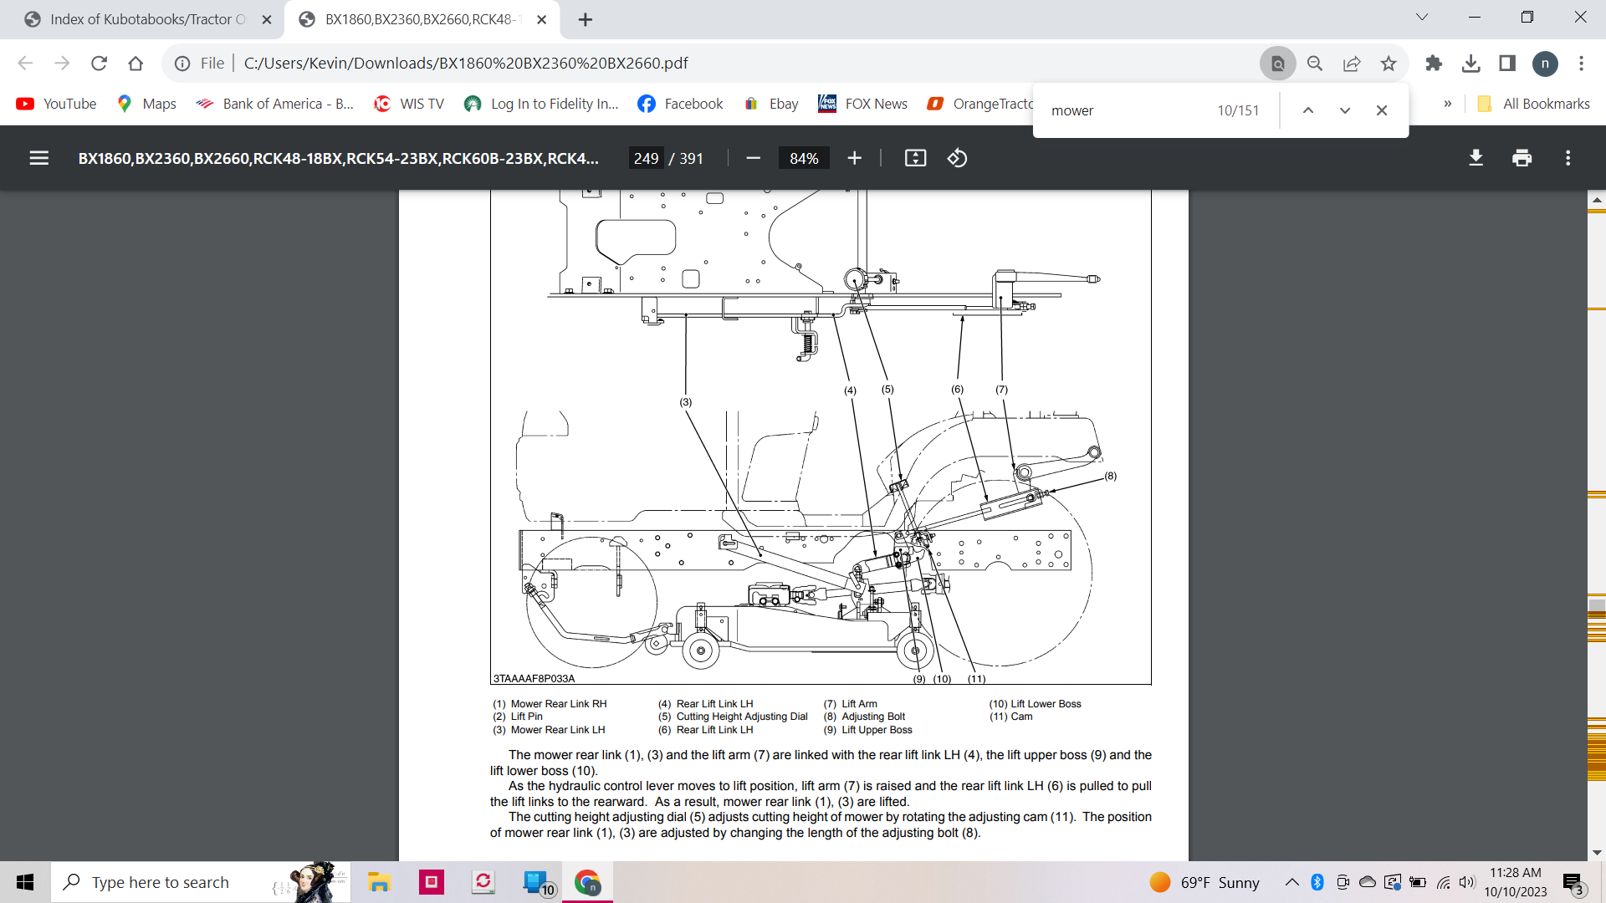Open the PDF sidebar menu icon

pos(38,158)
